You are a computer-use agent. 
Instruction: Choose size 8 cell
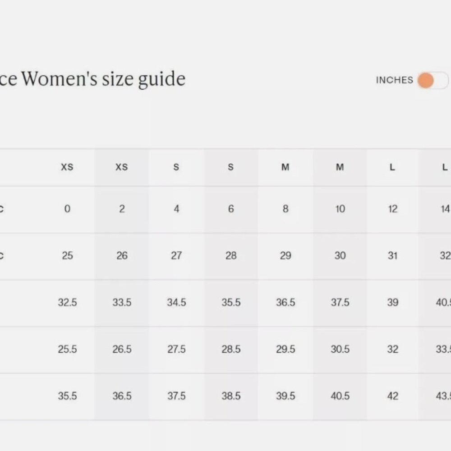tap(285, 208)
